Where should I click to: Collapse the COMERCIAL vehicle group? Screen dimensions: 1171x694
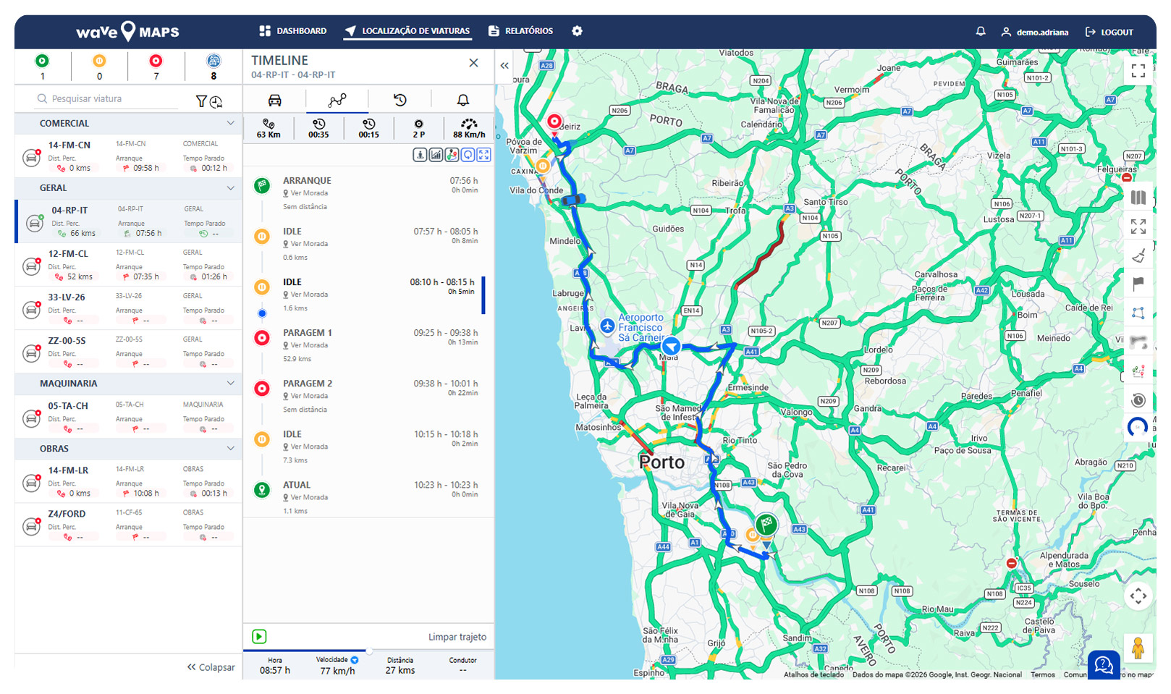point(230,123)
